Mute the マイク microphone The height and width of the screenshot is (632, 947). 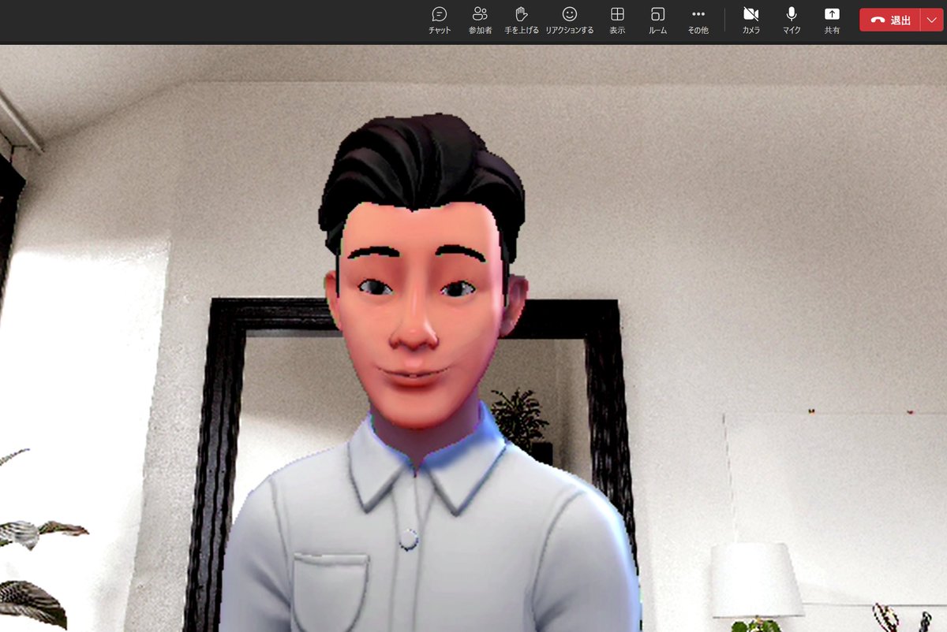click(792, 20)
